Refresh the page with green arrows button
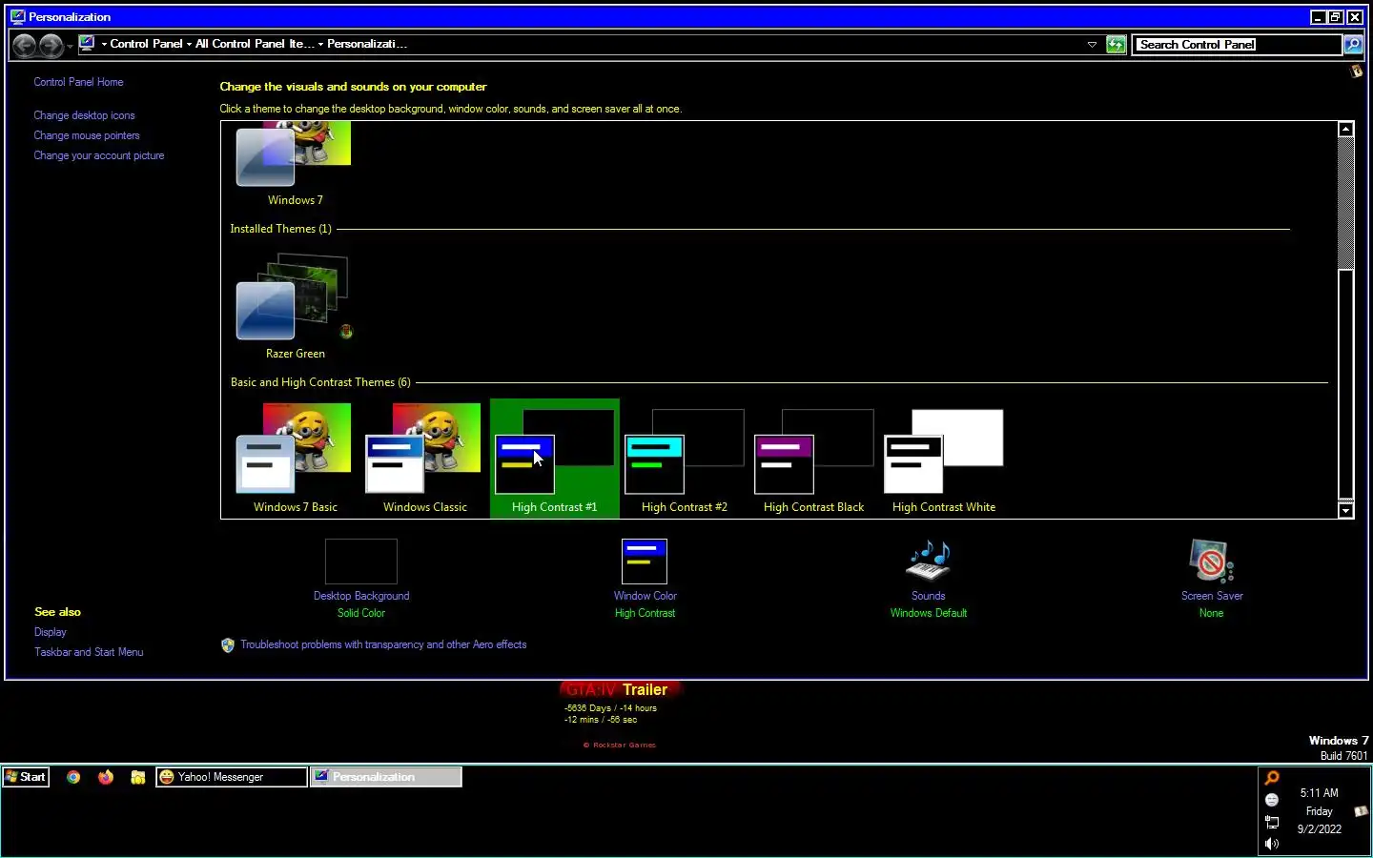Image resolution: width=1373 pixels, height=858 pixels. [1116, 44]
